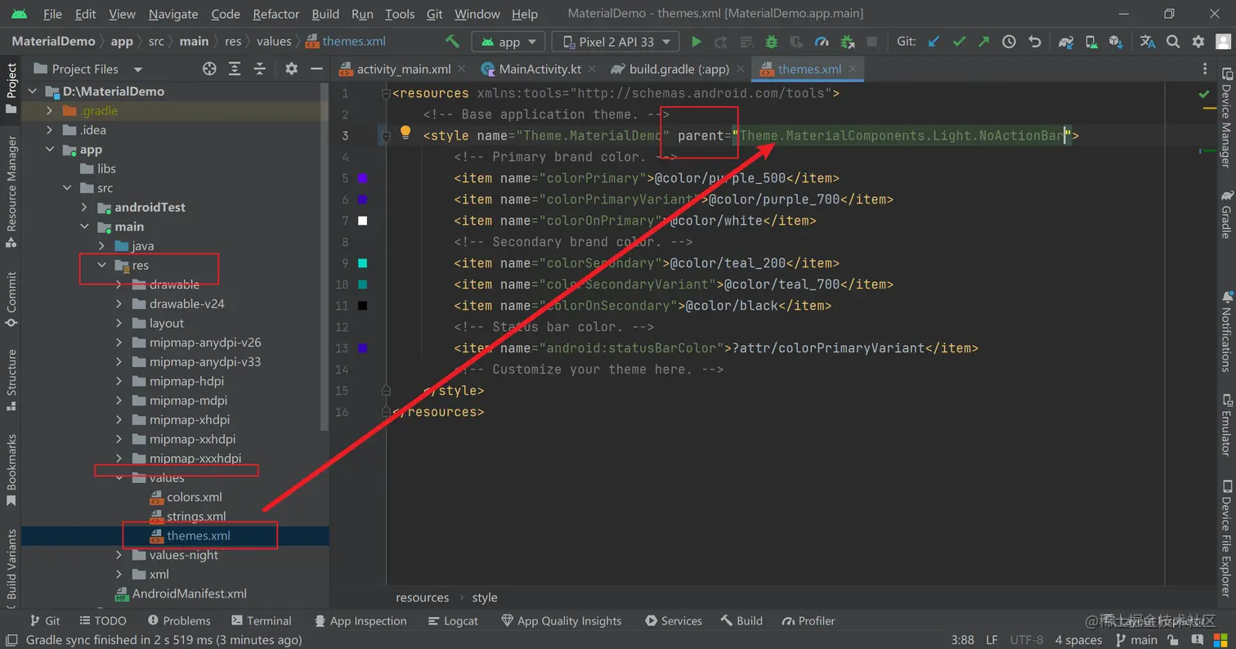Click the editor tabs three-dot menu
Screen dimensions: 1236x649
pyautogui.click(x=1206, y=69)
